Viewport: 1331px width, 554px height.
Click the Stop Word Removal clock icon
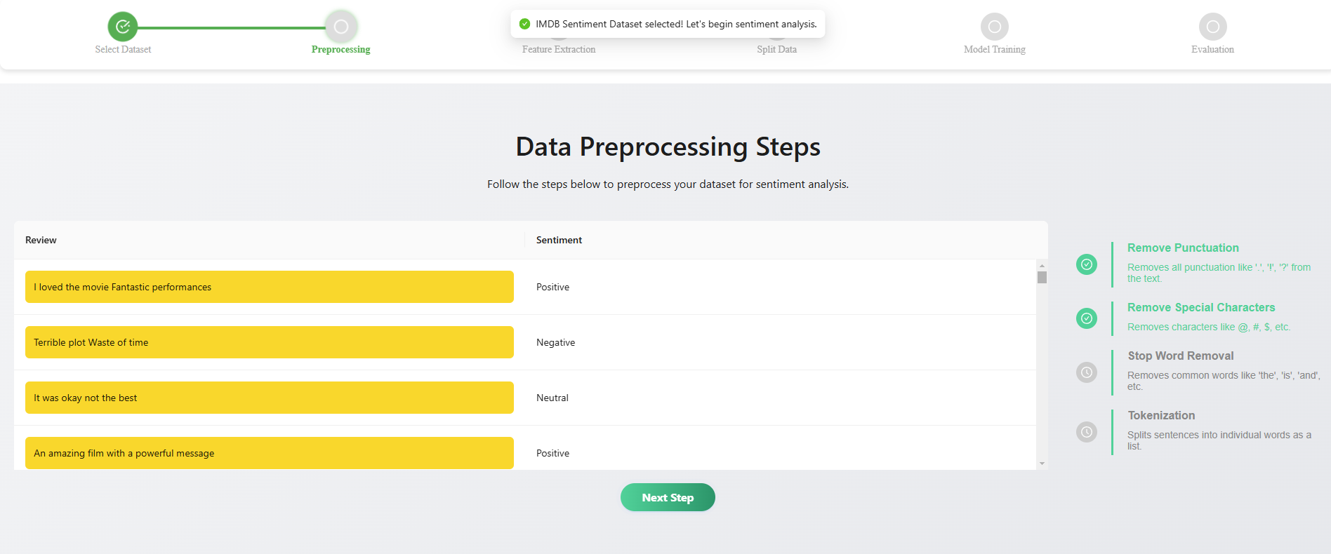[1087, 372]
